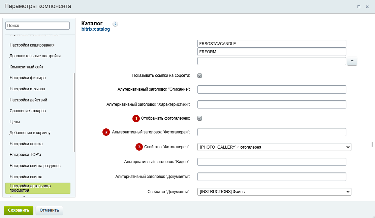Maximize the Параметры компонента dialog
The height and width of the screenshot is (218, 375).
point(359,7)
